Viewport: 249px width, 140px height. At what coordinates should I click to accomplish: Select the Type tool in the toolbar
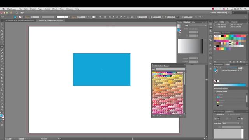[2, 40]
